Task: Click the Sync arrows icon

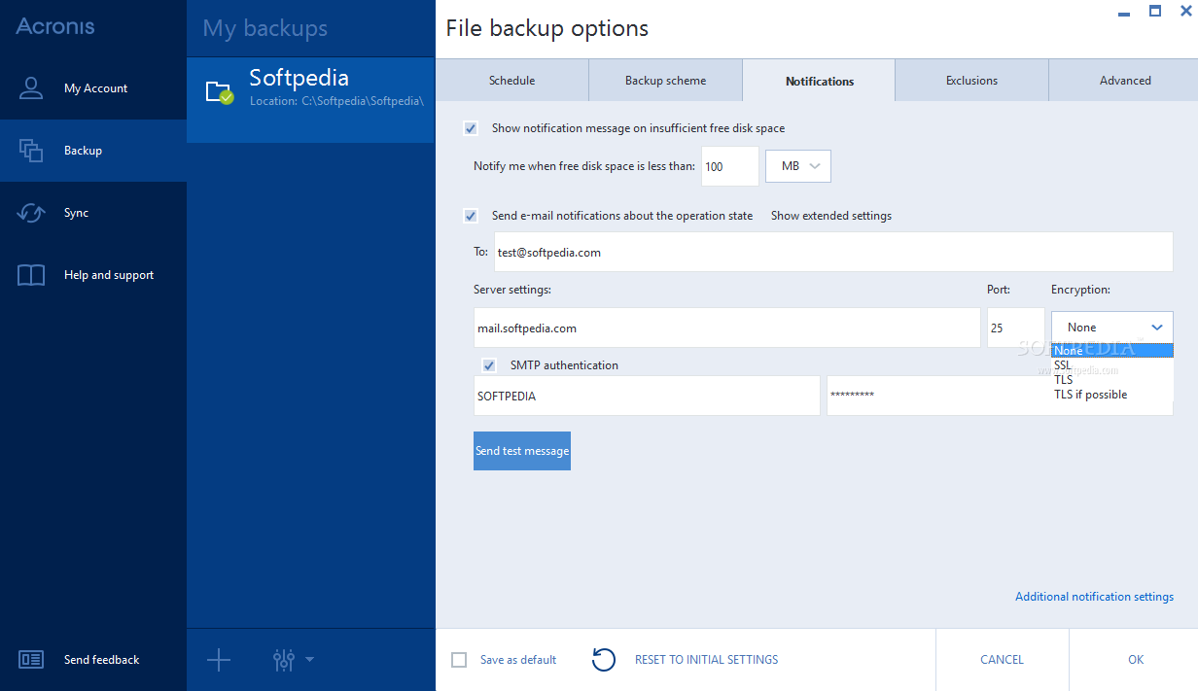Action: click(x=31, y=213)
